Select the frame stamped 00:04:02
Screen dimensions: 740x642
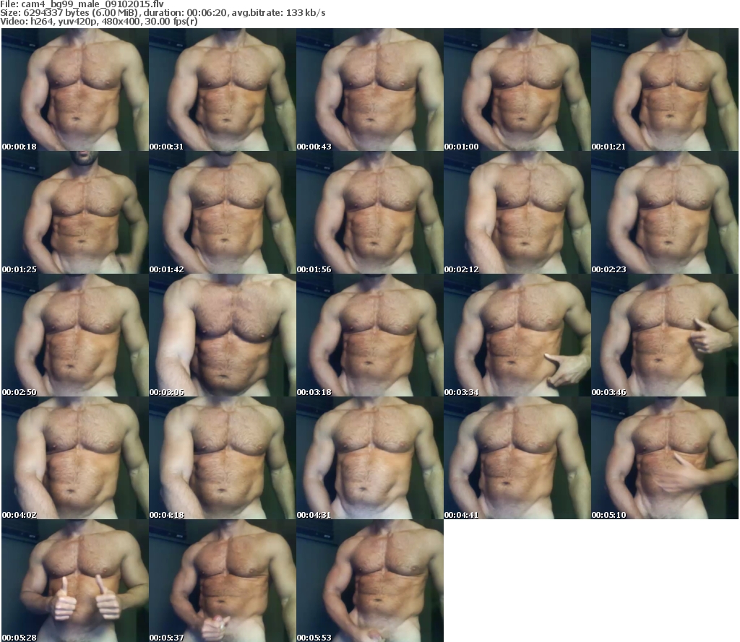coord(75,458)
